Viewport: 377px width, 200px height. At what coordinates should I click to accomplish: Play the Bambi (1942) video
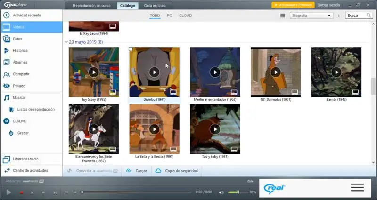point(336,72)
